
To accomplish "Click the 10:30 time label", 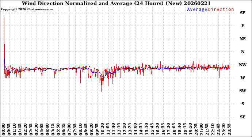I will [x=102, y=130].
